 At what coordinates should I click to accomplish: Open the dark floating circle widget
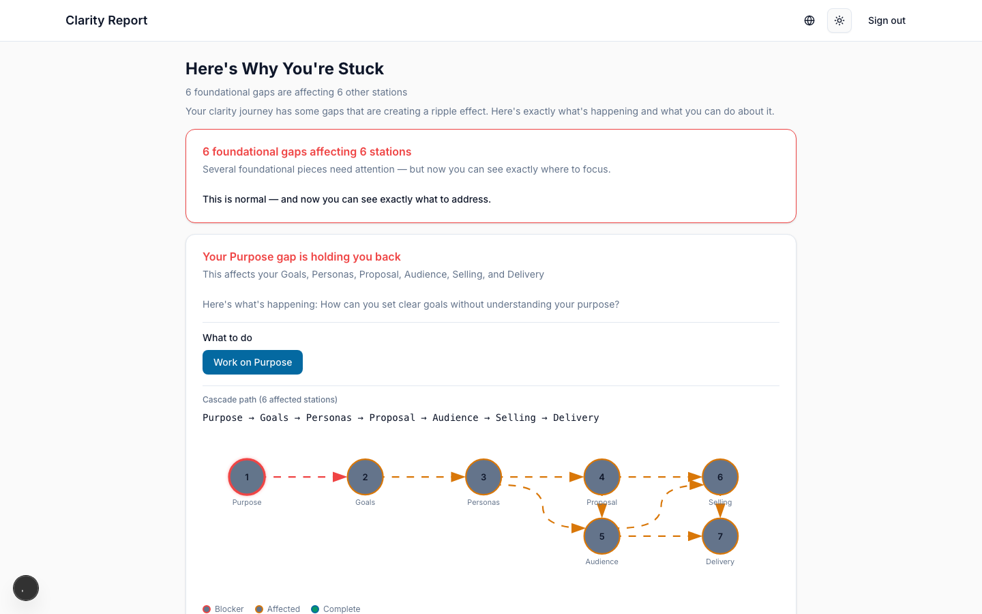(x=26, y=588)
